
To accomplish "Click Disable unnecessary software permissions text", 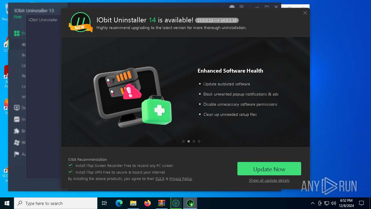I will coord(240,104).
